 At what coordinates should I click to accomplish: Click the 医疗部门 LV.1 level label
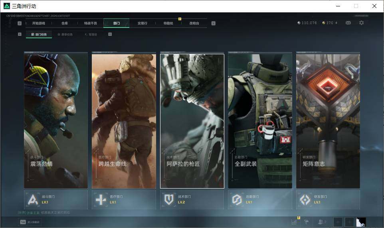point(113,202)
